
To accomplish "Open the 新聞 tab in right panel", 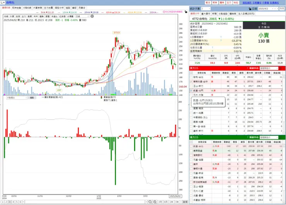I will [x=214, y=14].
